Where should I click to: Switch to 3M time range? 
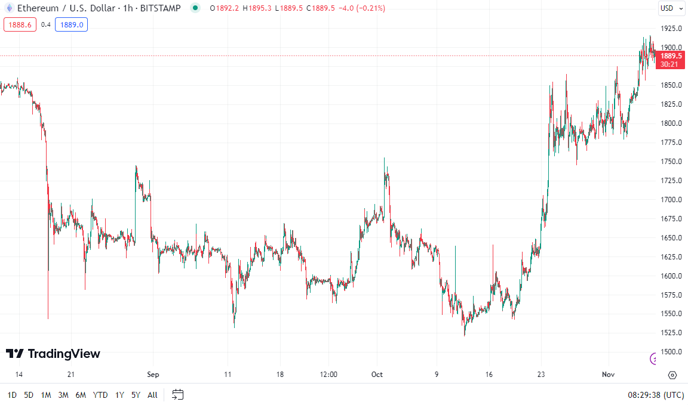[x=63, y=395]
